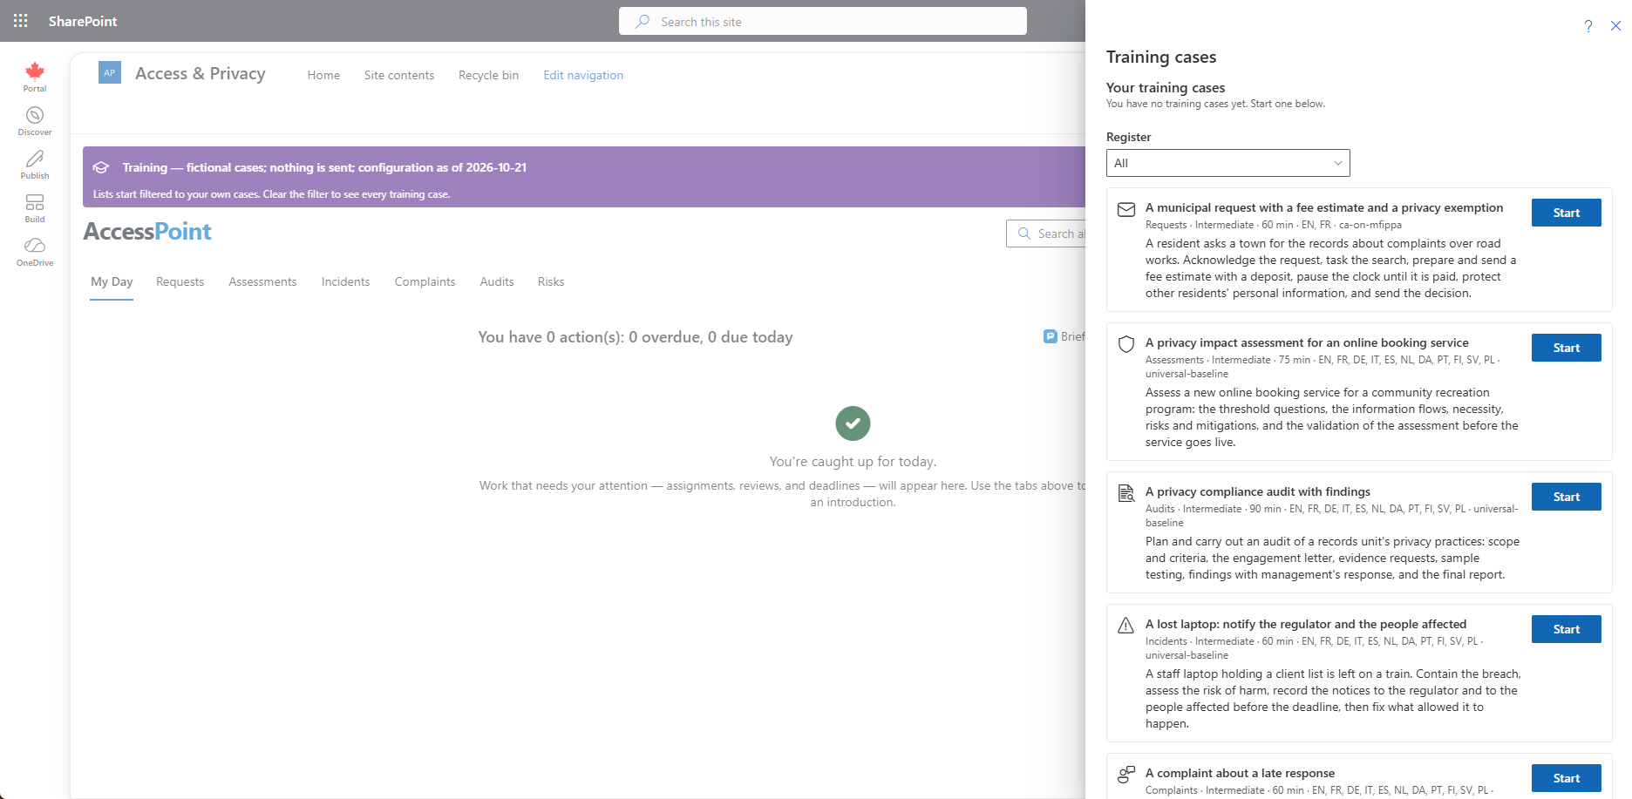This screenshot has width=1632, height=799.
Task: Click the help question mark icon
Action: 1588,26
